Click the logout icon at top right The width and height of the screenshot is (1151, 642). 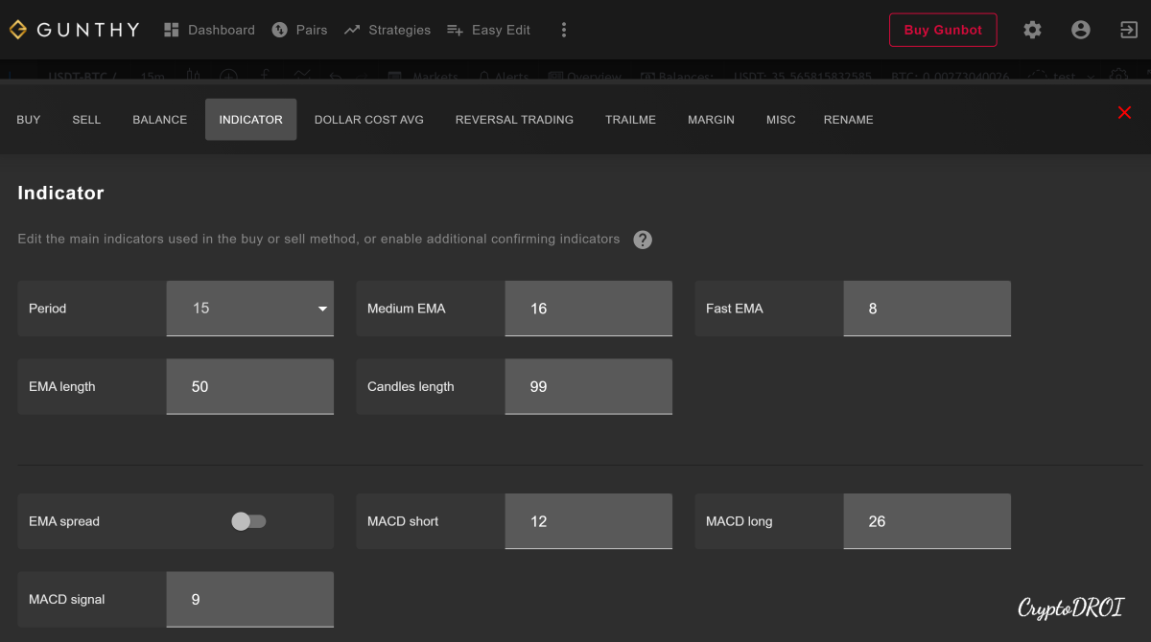tap(1129, 30)
